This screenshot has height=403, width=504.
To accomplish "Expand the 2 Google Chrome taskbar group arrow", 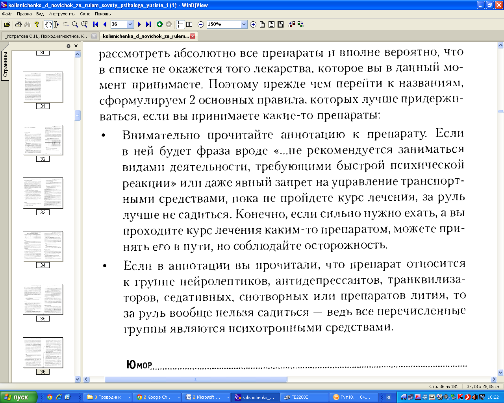I will pyautogui.click(x=179, y=397).
